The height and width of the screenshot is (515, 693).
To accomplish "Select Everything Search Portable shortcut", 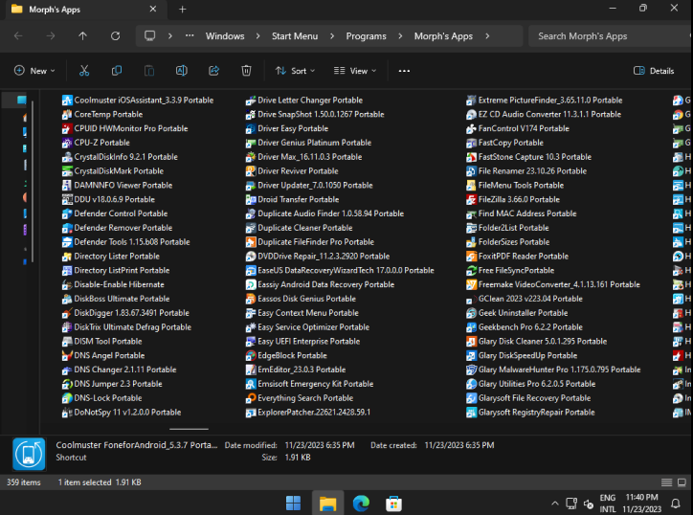I will point(300,398).
